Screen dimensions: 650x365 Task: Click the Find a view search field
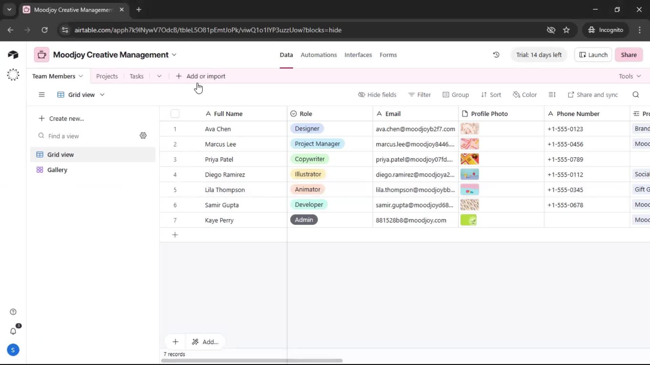point(86,136)
